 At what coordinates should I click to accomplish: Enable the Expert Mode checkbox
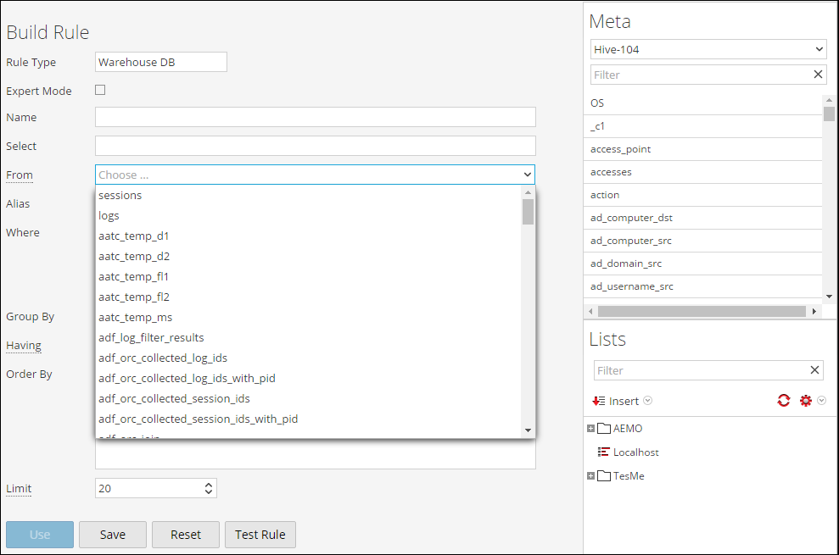99,89
